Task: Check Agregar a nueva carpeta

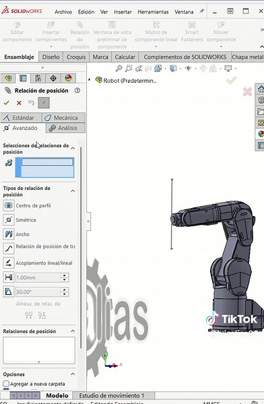Action: [x=6, y=384]
